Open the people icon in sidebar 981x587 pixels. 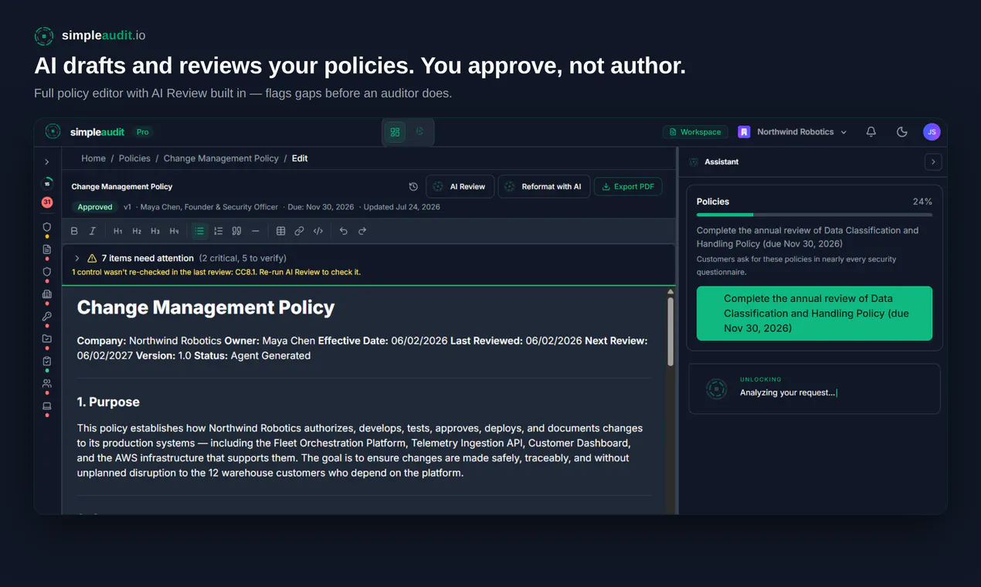[x=47, y=384]
